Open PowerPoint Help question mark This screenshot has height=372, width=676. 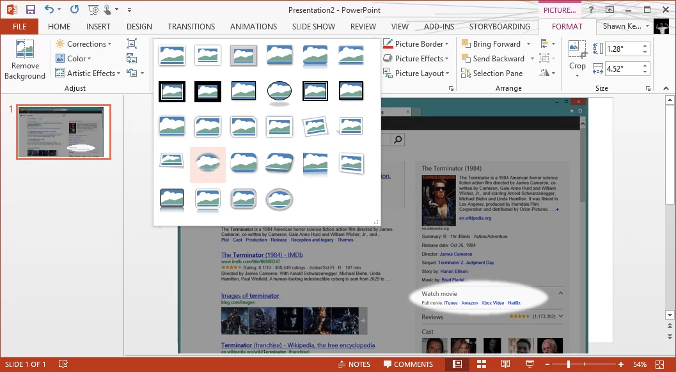591,10
